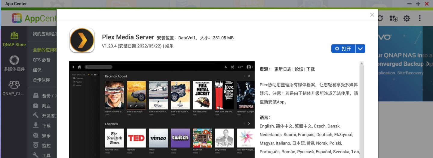This screenshot has height=158, width=433.
Task: Open 我的应用程序 category
Action: (45, 34)
